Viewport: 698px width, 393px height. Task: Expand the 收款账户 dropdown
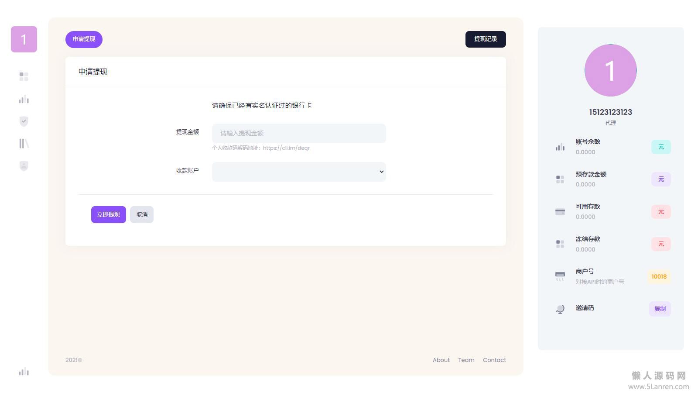[x=299, y=172]
